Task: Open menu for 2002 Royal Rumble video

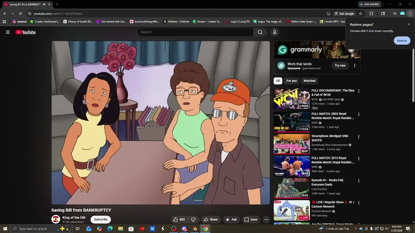Action: click(359, 115)
